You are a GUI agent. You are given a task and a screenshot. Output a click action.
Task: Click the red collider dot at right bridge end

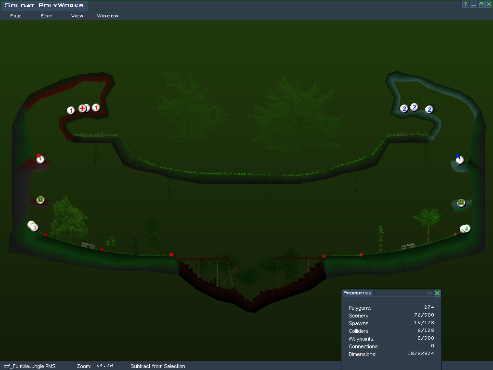point(324,256)
